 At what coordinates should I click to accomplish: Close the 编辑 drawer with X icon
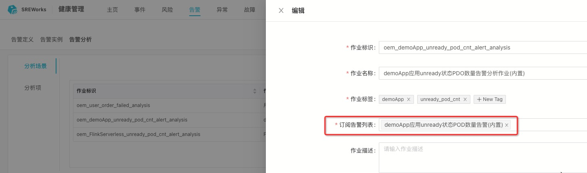[x=281, y=11]
